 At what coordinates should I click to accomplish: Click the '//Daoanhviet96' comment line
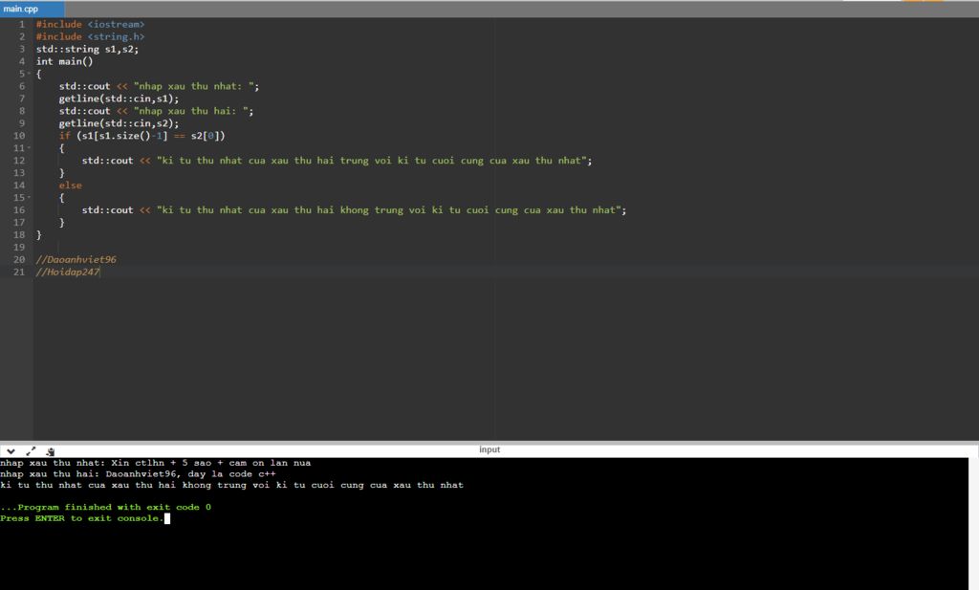point(76,260)
